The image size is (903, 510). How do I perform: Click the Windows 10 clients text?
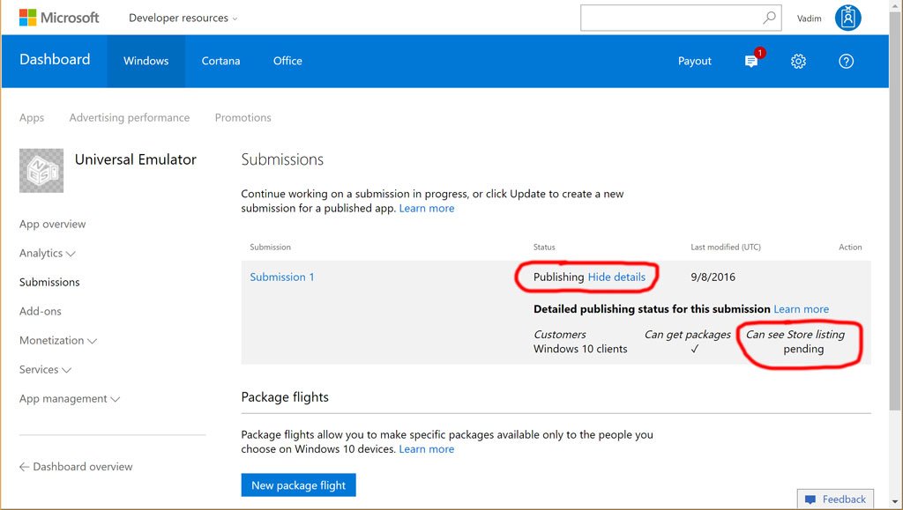[580, 349]
